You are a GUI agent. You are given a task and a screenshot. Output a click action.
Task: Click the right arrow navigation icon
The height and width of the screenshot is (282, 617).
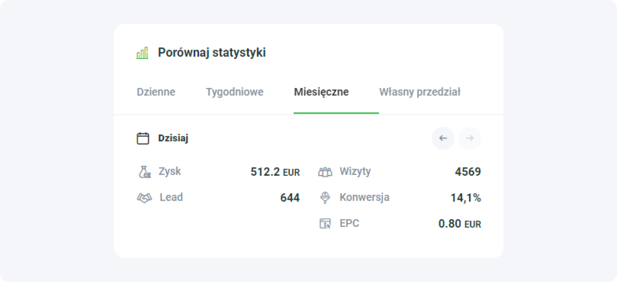[470, 138]
